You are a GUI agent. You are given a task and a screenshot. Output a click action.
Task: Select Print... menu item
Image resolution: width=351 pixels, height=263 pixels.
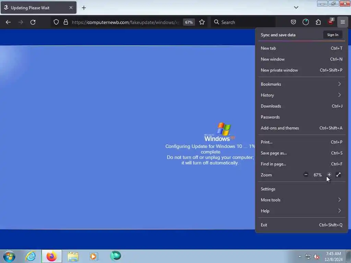302,142
